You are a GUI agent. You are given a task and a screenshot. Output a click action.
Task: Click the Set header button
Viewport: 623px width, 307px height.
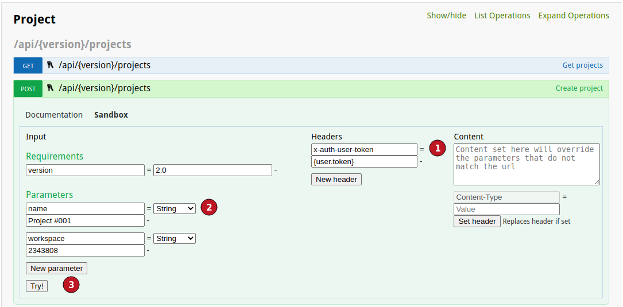coord(477,221)
